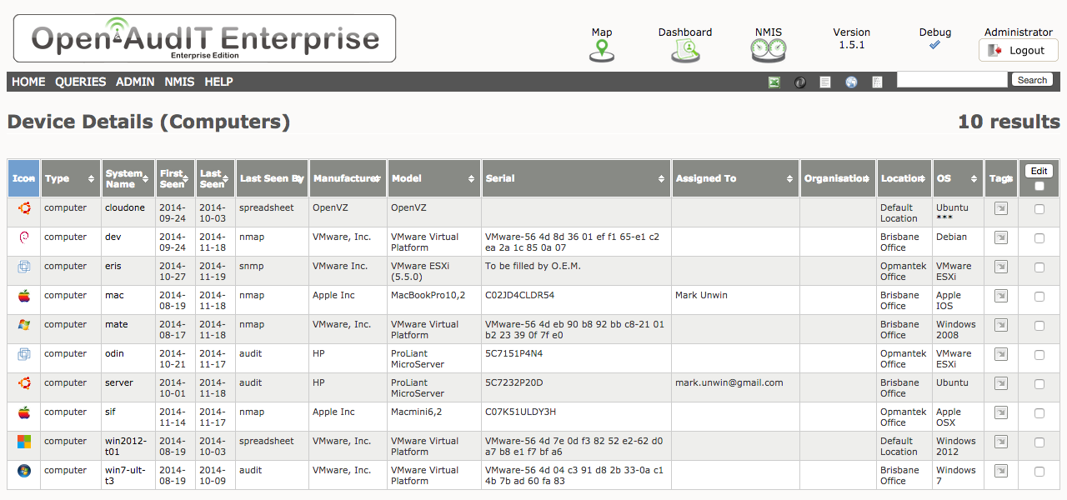1067x500 pixels.
Task: Click the Version 1.5.1 text
Action: (851, 38)
